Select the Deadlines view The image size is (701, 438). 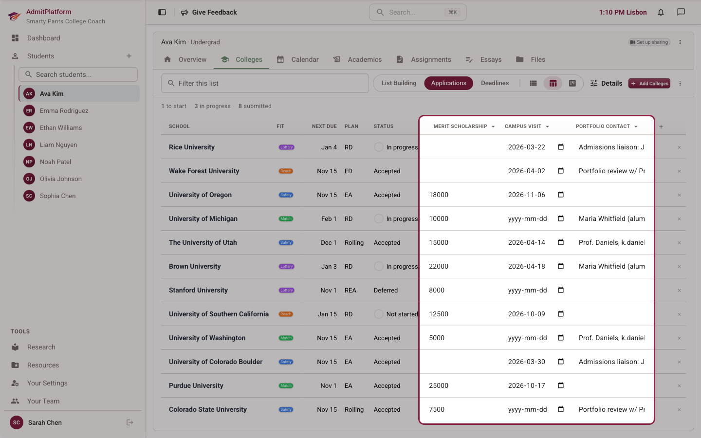click(495, 83)
